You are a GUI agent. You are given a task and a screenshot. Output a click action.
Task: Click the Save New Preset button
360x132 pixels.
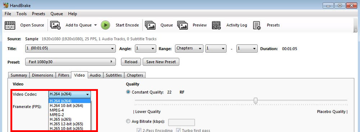[x=161, y=62]
